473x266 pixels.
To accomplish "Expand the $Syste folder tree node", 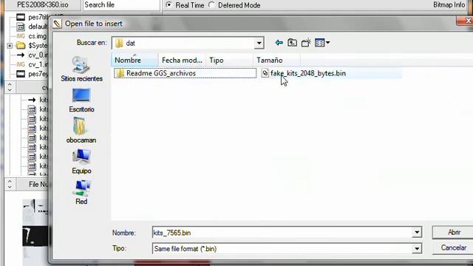I will point(10,46).
